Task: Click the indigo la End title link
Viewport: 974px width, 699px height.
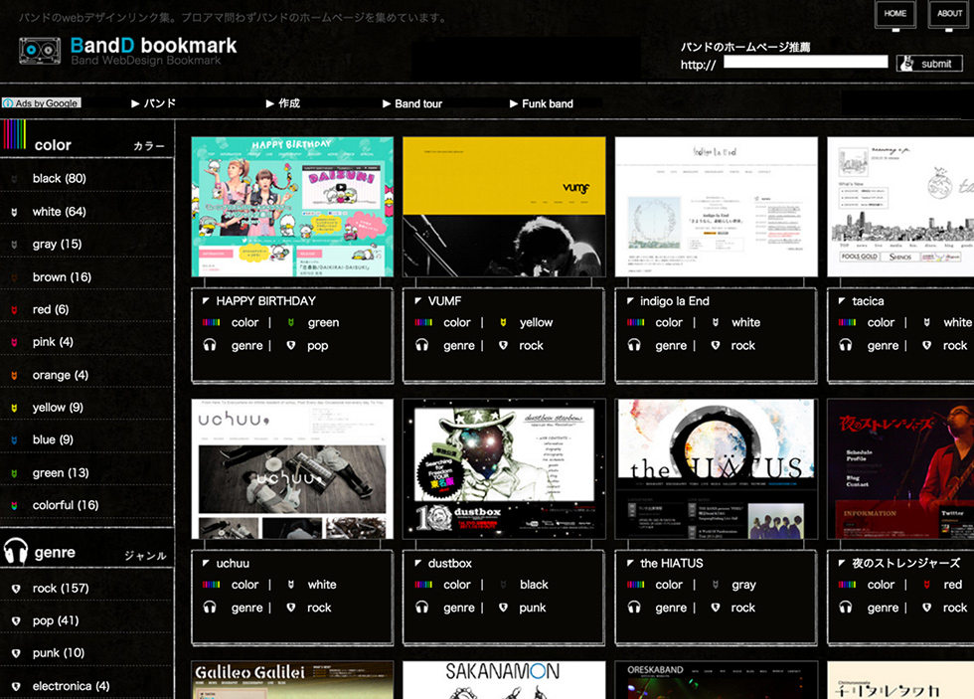Action: (674, 301)
